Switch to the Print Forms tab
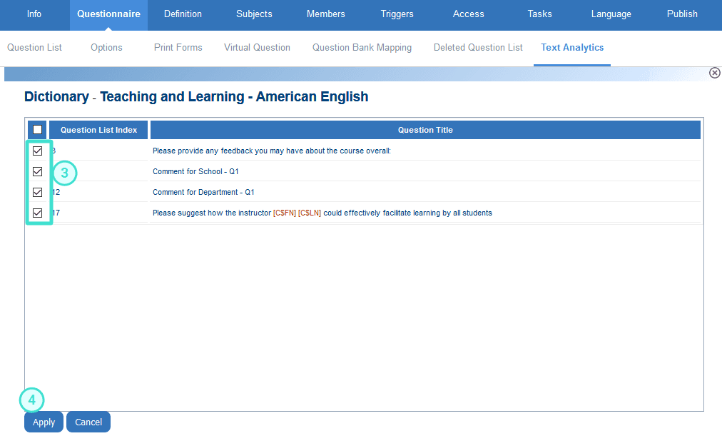 (178, 47)
